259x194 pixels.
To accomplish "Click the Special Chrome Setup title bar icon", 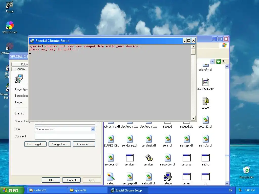I will (32, 41).
